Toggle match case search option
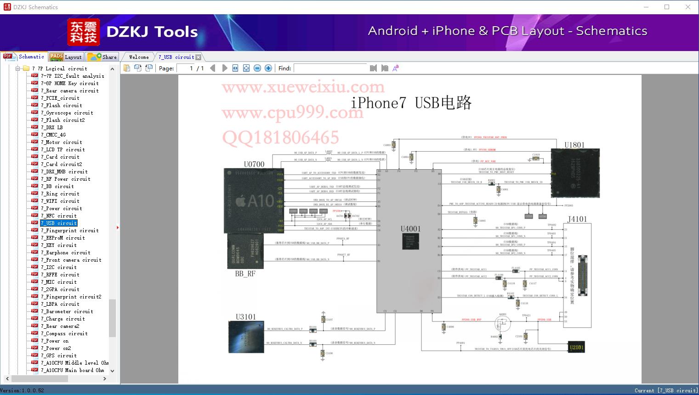Image resolution: width=699 pixels, height=395 pixels. pyautogui.click(x=395, y=68)
